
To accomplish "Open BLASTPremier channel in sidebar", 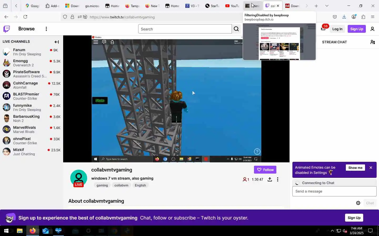I will pyautogui.click(x=32, y=96).
